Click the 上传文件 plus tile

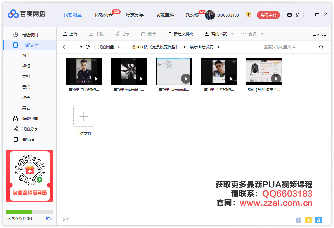(84, 116)
